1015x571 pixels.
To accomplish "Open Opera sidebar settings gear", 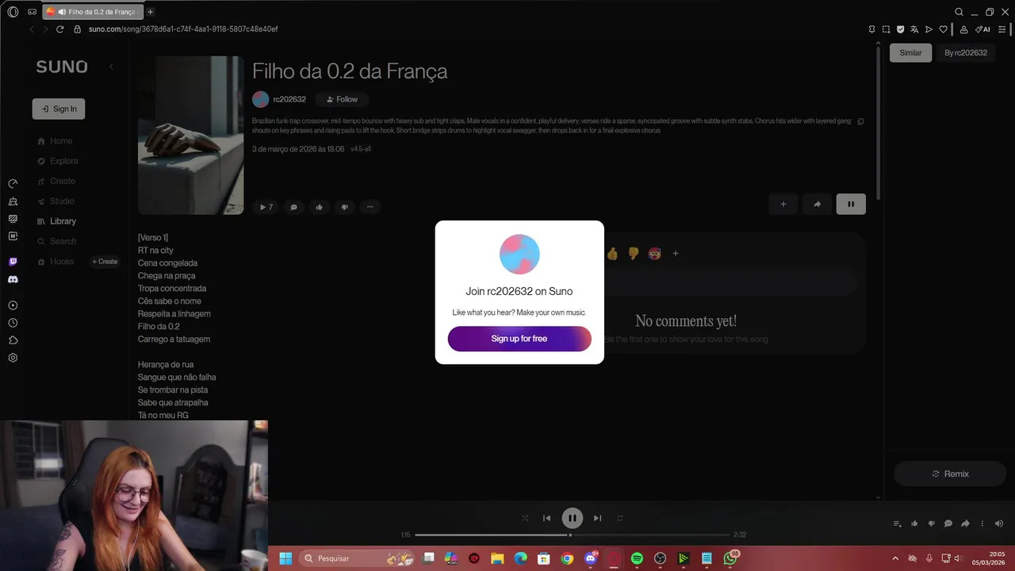I will coord(13,358).
